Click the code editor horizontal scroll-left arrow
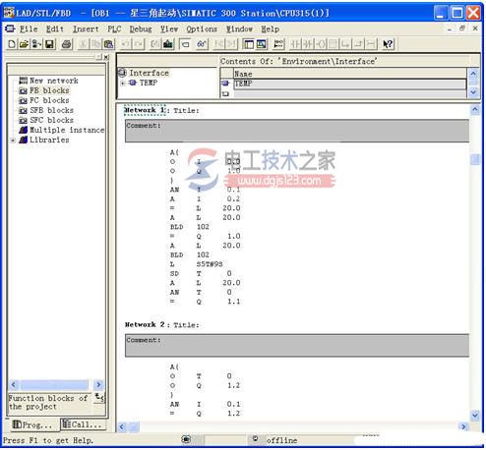Screen dimensions: 486x450 [x=122, y=426]
